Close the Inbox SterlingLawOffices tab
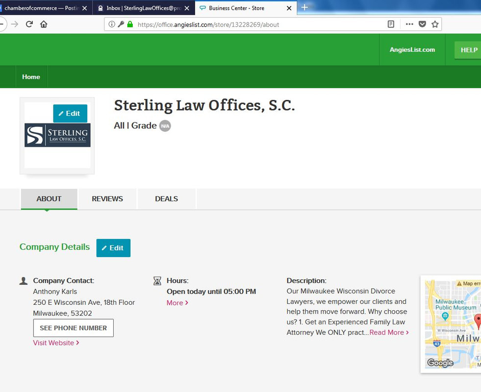Image resolution: width=481 pixels, height=392 pixels. click(x=187, y=8)
